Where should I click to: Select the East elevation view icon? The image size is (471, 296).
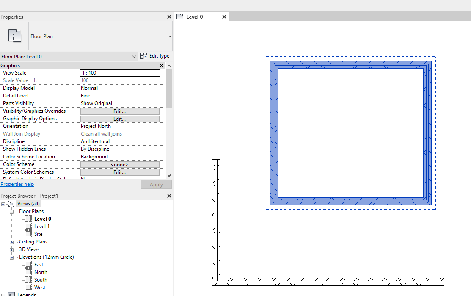click(29, 264)
